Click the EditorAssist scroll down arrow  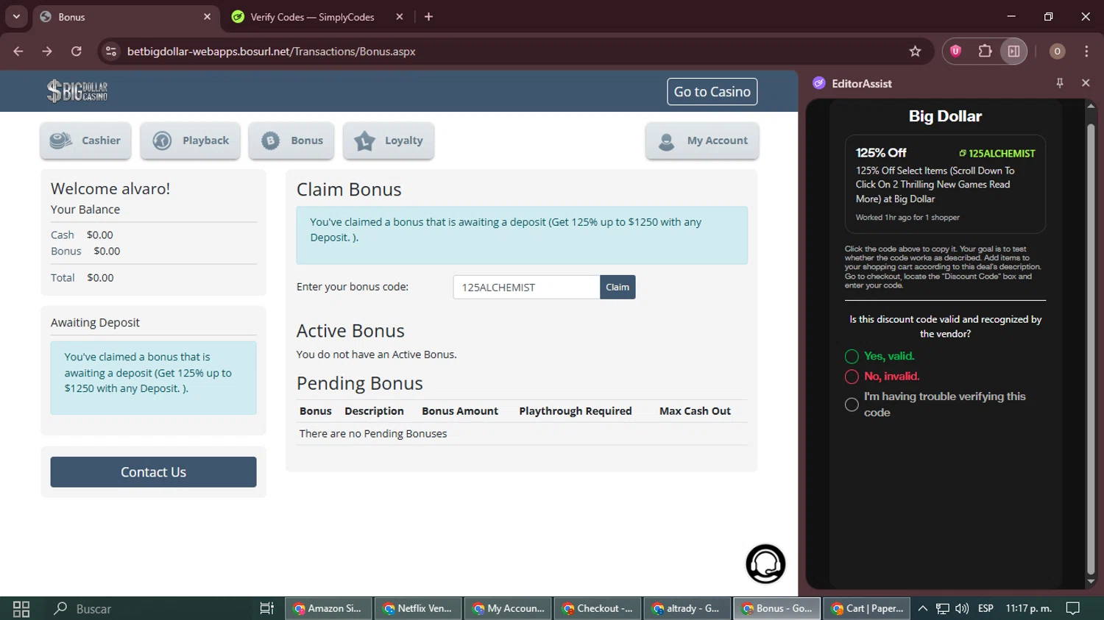pyautogui.click(x=1091, y=582)
